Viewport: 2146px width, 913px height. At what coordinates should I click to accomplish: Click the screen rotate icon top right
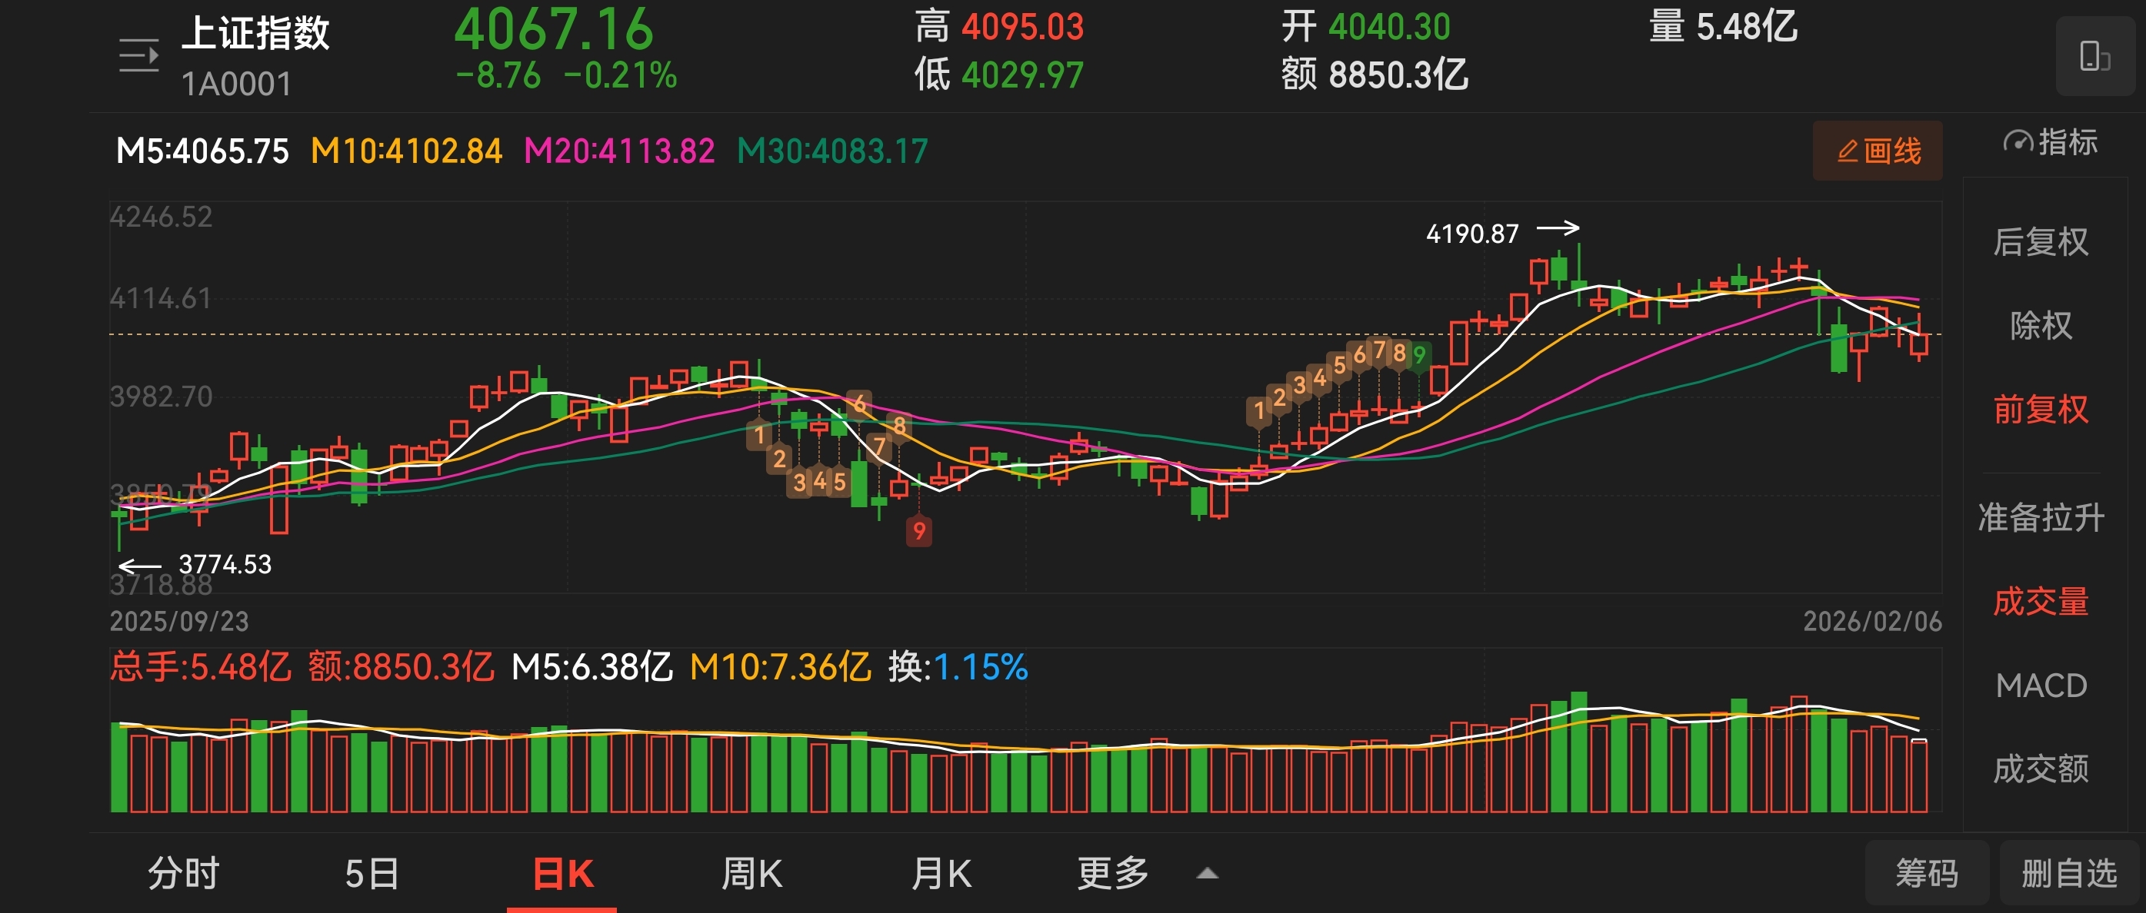[2094, 57]
